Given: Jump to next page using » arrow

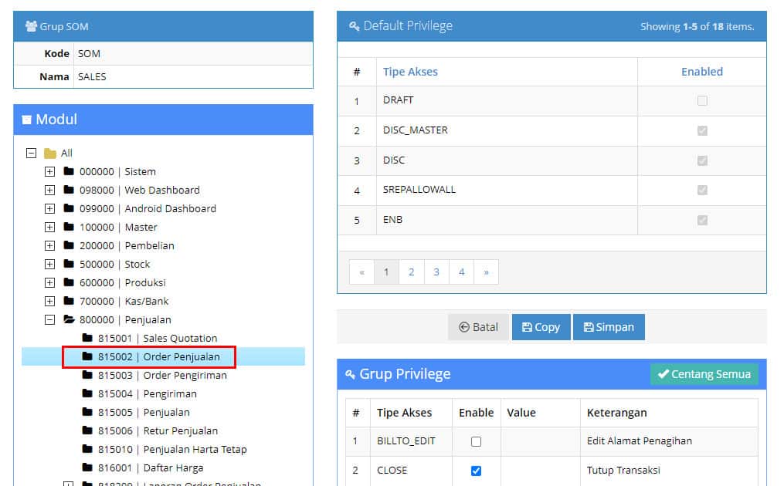Looking at the screenshot, I should pyautogui.click(x=486, y=272).
